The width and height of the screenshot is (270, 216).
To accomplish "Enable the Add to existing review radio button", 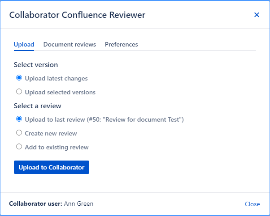I will 19,147.
